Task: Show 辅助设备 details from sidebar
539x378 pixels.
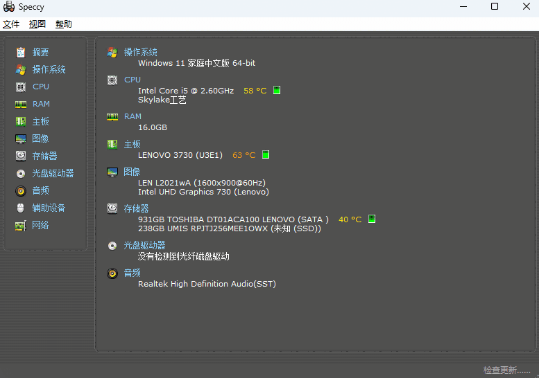Action: (x=49, y=208)
